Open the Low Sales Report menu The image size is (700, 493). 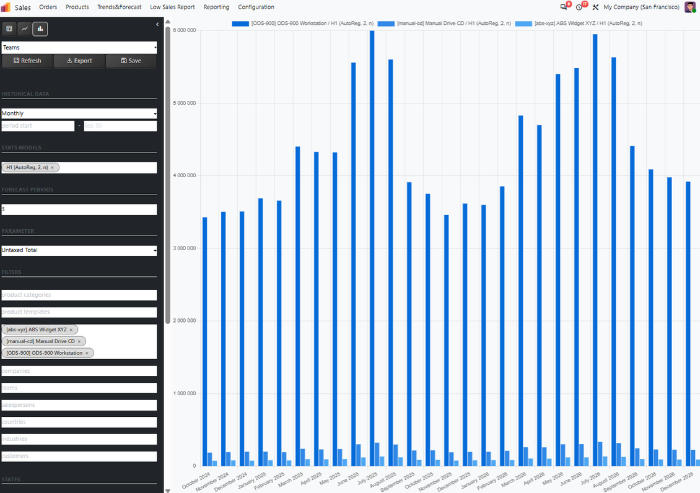coord(172,7)
